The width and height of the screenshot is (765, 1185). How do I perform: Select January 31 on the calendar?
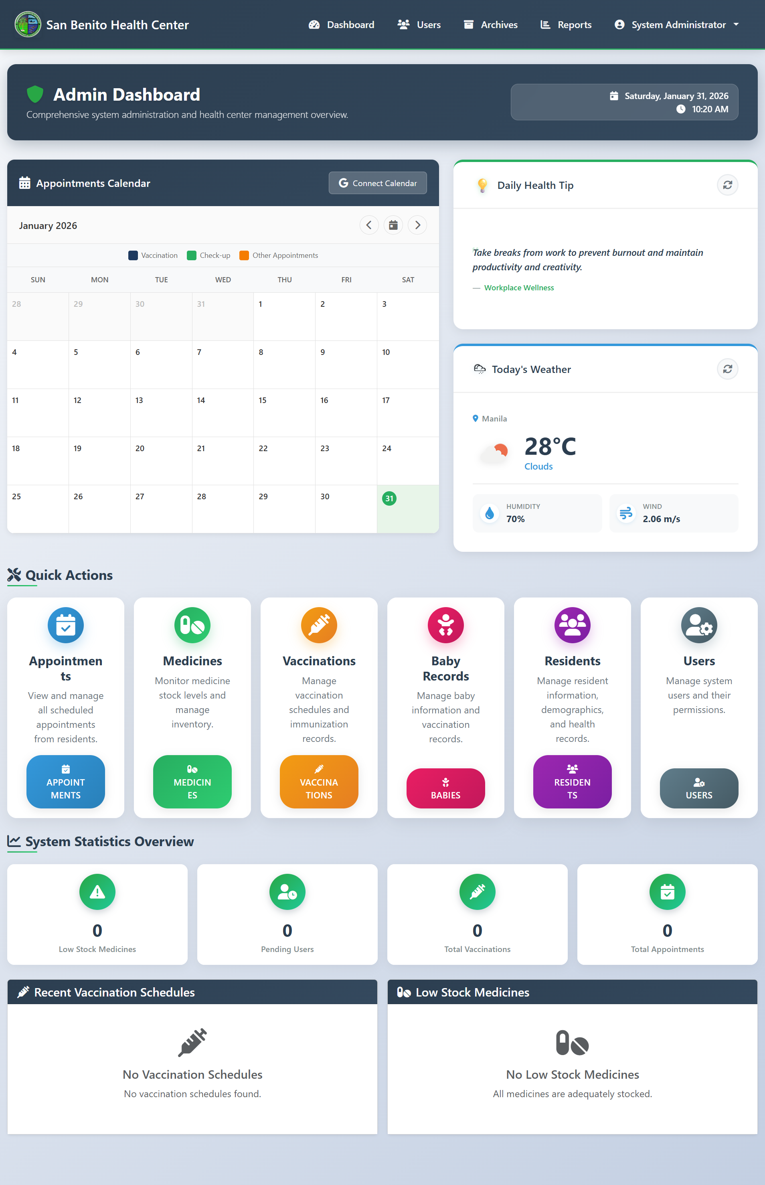point(389,498)
